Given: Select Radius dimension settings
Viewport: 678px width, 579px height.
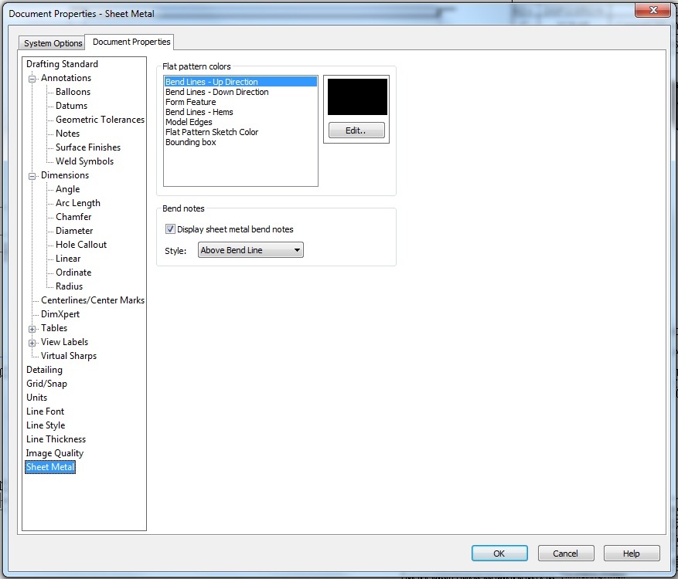Looking at the screenshot, I should tap(69, 286).
